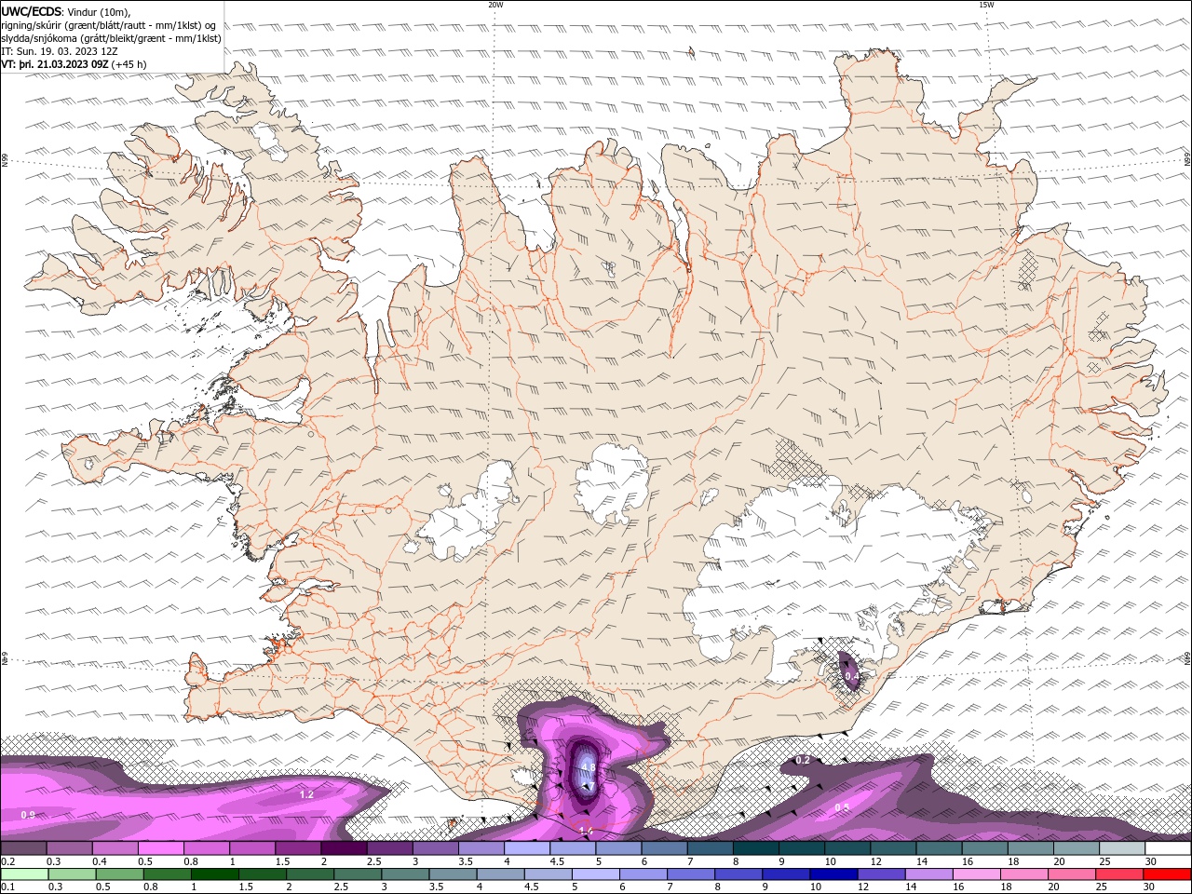1192x894 pixels.
Task: Select the lower scale green swatch starting at 0.5
Action: [120, 874]
